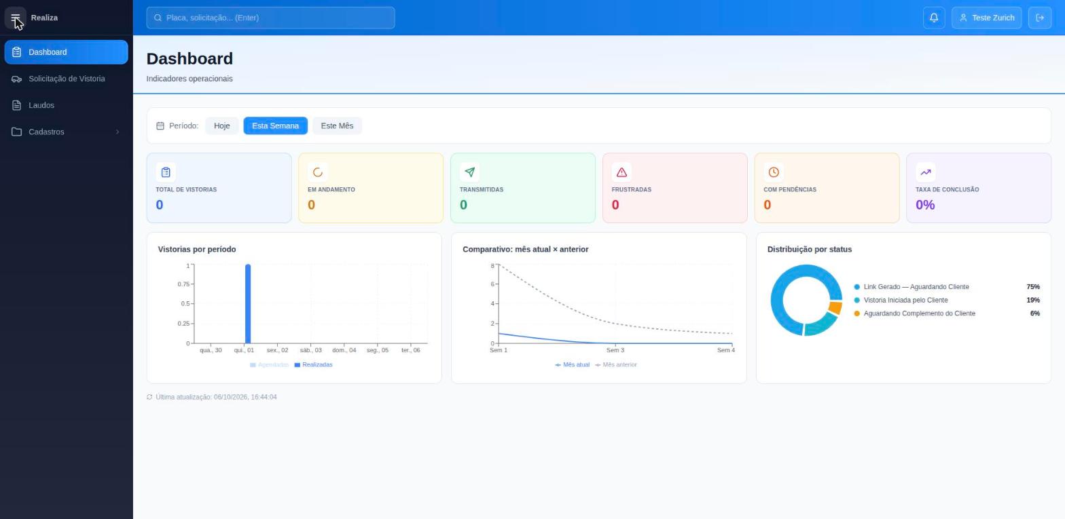Click the blue bar for qui., 01
This screenshot has height=519, width=1065.
(x=248, y=304)
